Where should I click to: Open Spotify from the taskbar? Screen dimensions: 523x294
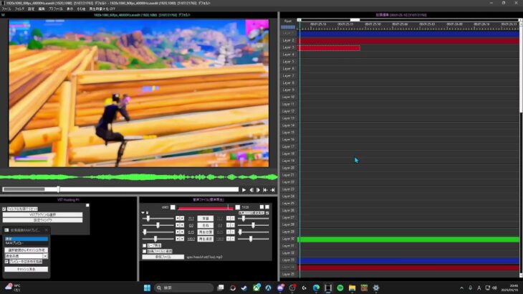tap(340, 288)
